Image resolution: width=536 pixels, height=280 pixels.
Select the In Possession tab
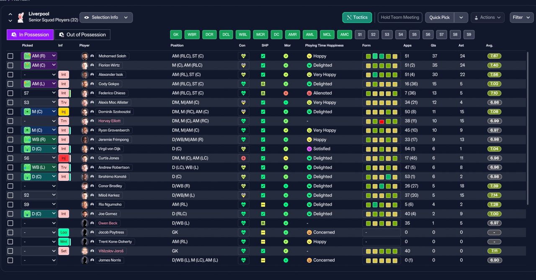30,35
